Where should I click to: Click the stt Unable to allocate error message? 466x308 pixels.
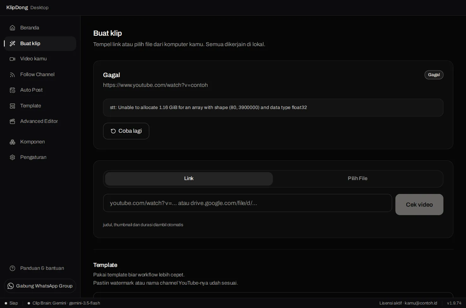[x=209, y=107]
